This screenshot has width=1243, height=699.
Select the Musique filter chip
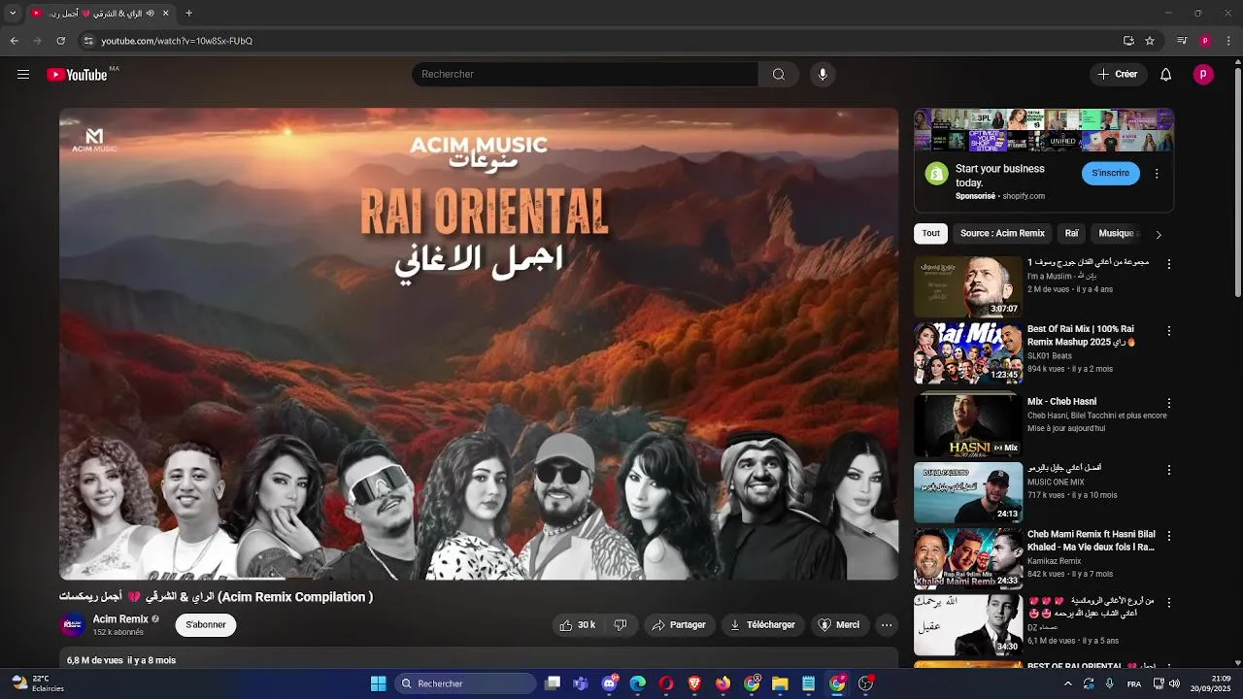(1117, 234)
